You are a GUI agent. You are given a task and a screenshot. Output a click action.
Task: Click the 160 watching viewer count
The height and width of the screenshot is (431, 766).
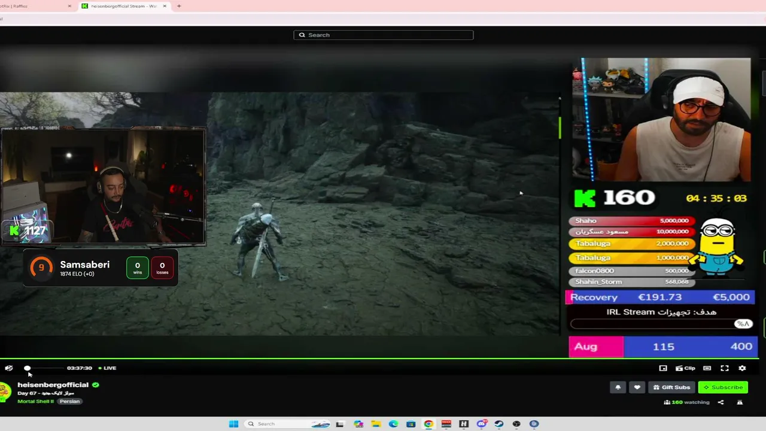pos(687,402)
